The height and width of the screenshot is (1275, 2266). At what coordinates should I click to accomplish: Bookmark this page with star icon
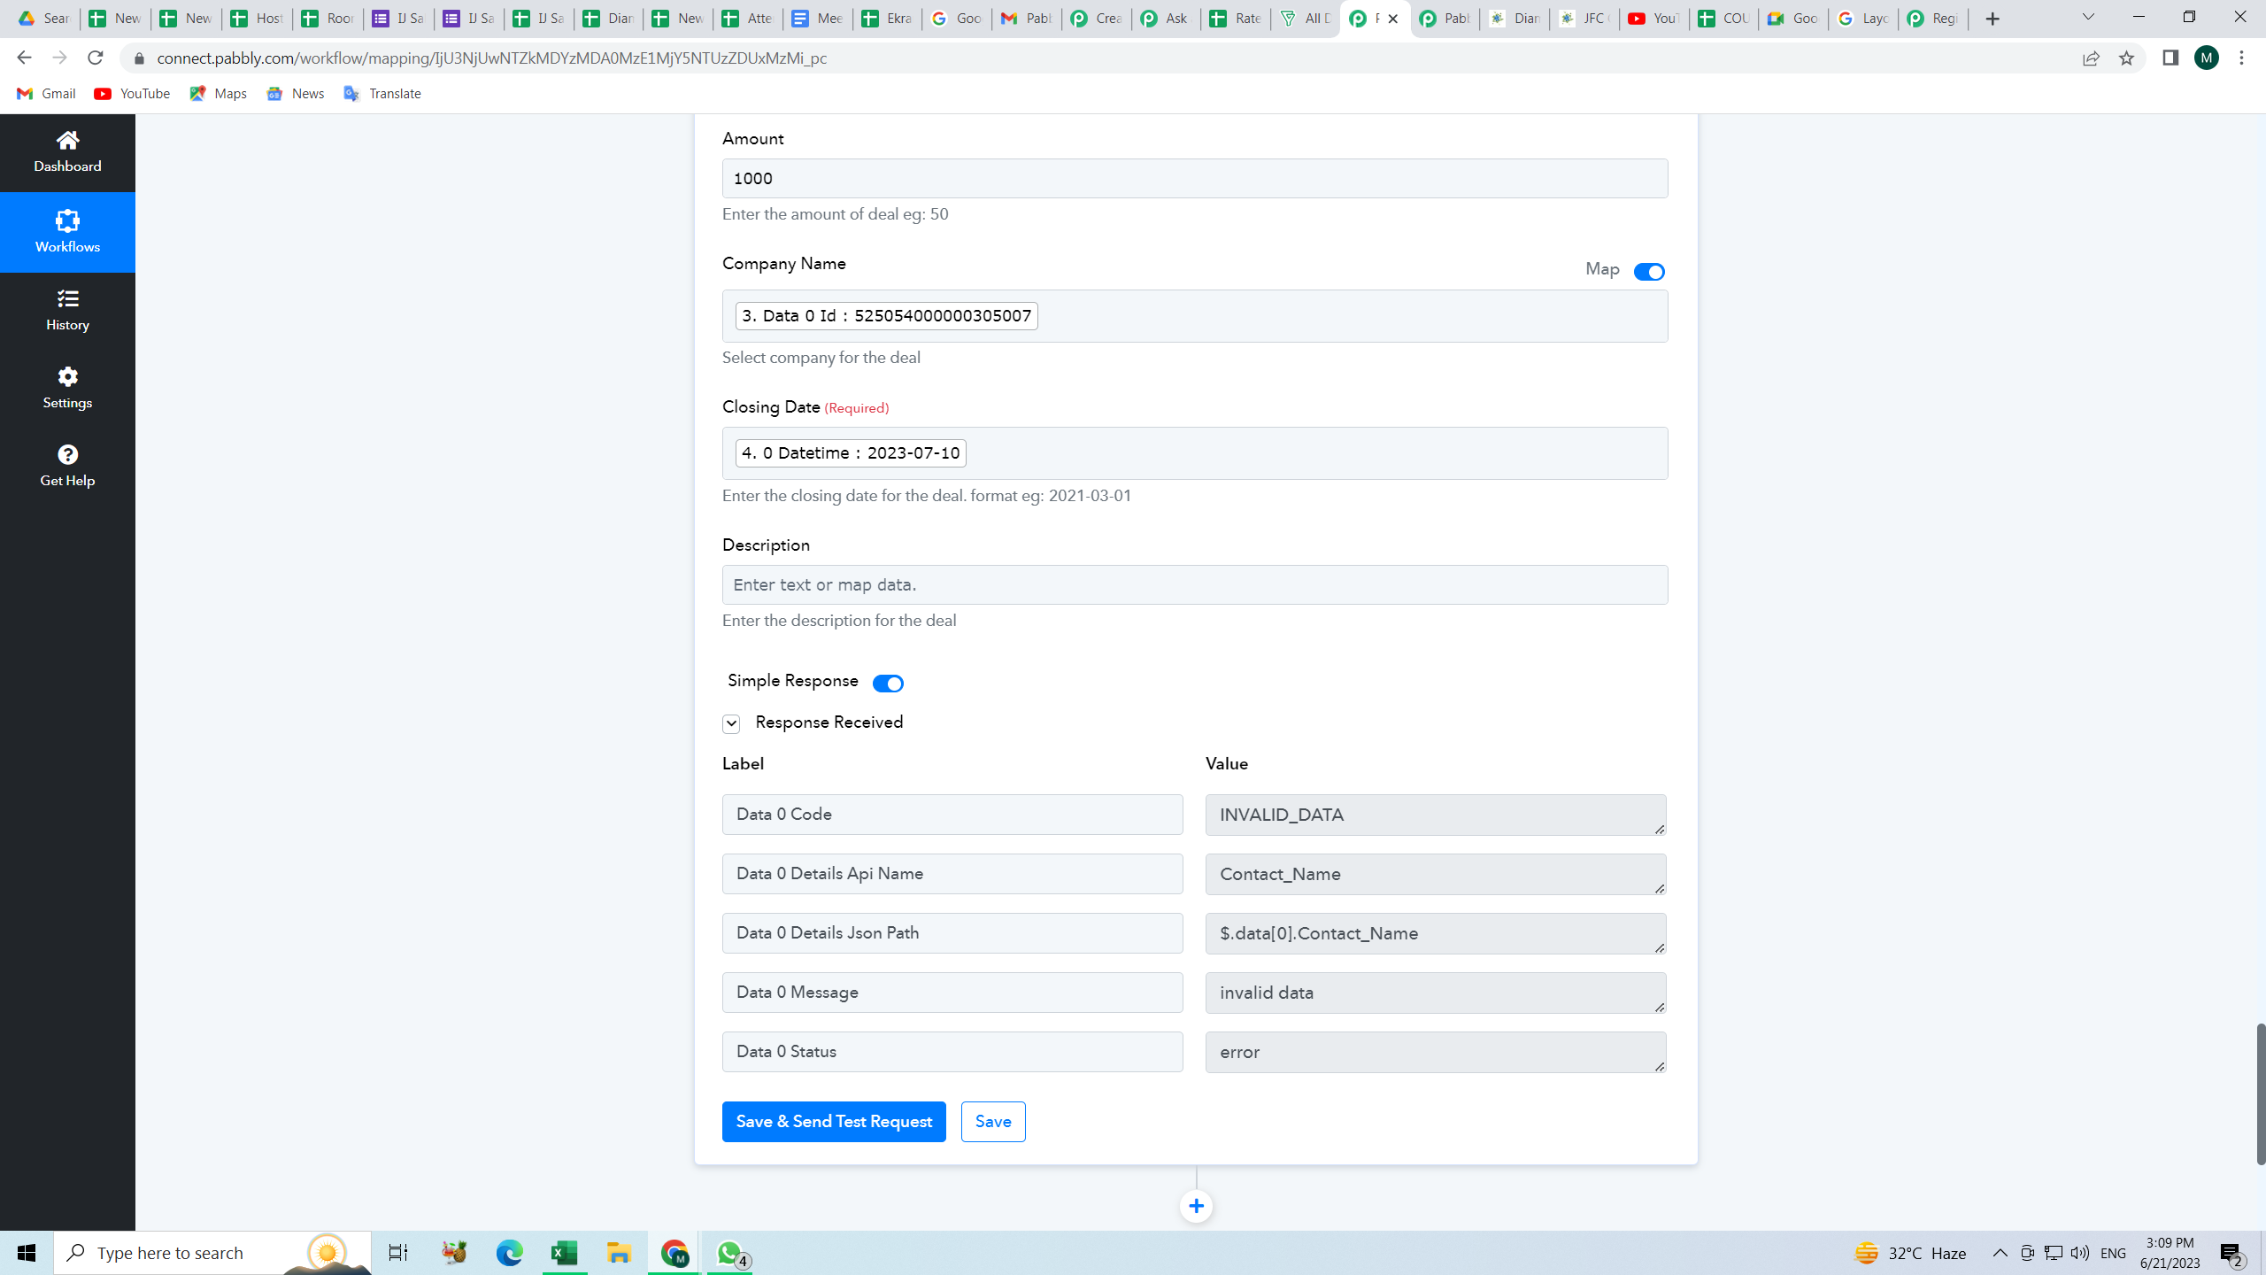(x=2126, y=58)
